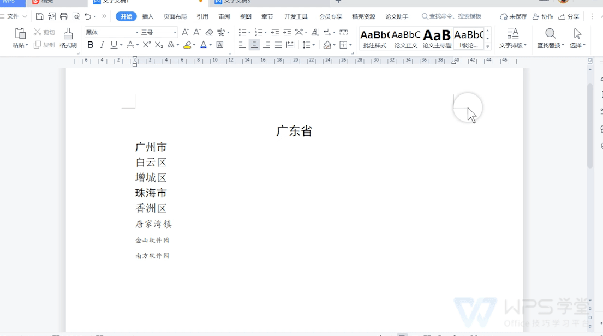This screenshot has height=336, width=603.
Task: Toggle center paragraph alignment
Action: pyautogui.click(x=254, y=45)
